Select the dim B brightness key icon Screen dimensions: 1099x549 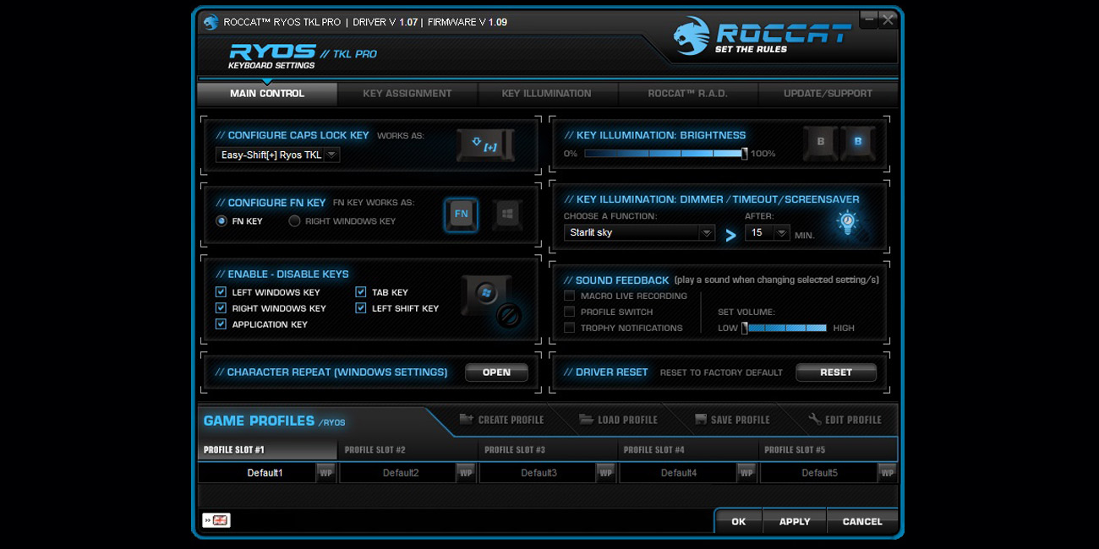coord(820,143)
